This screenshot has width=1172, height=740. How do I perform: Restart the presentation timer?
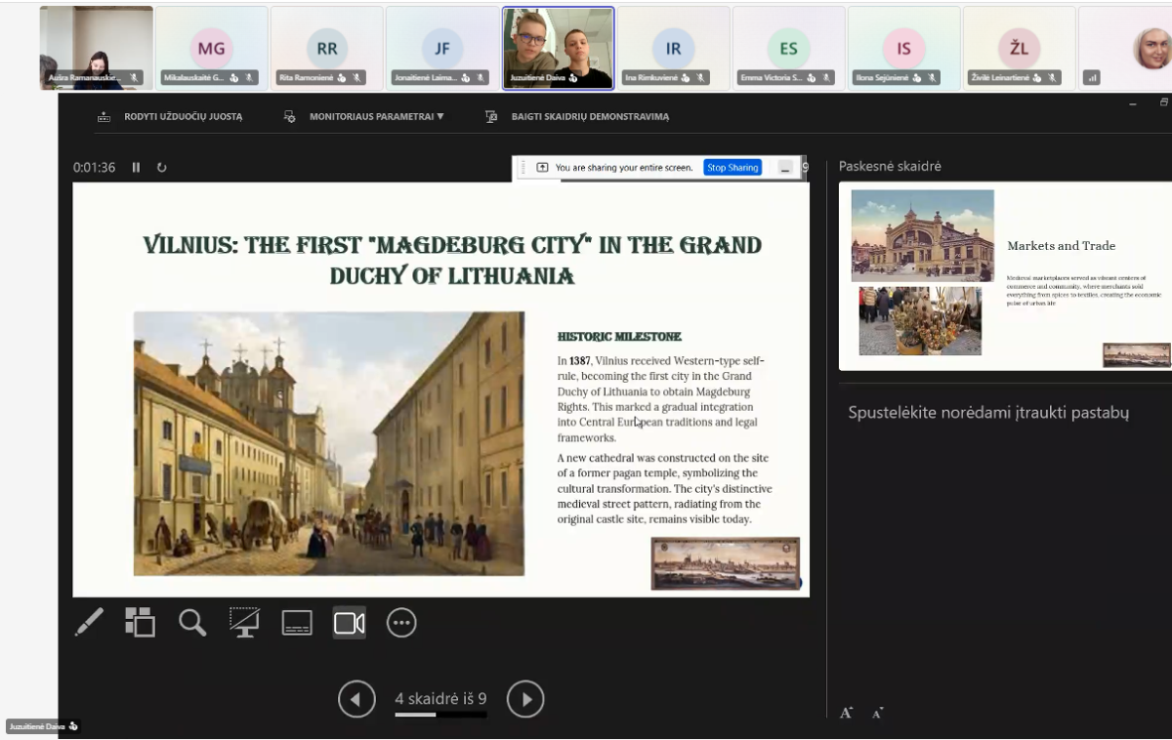[162, 167]
